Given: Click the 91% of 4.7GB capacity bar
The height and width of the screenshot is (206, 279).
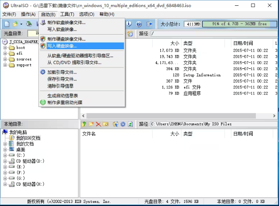Looking at the screenshot, I should pos(239,24).
